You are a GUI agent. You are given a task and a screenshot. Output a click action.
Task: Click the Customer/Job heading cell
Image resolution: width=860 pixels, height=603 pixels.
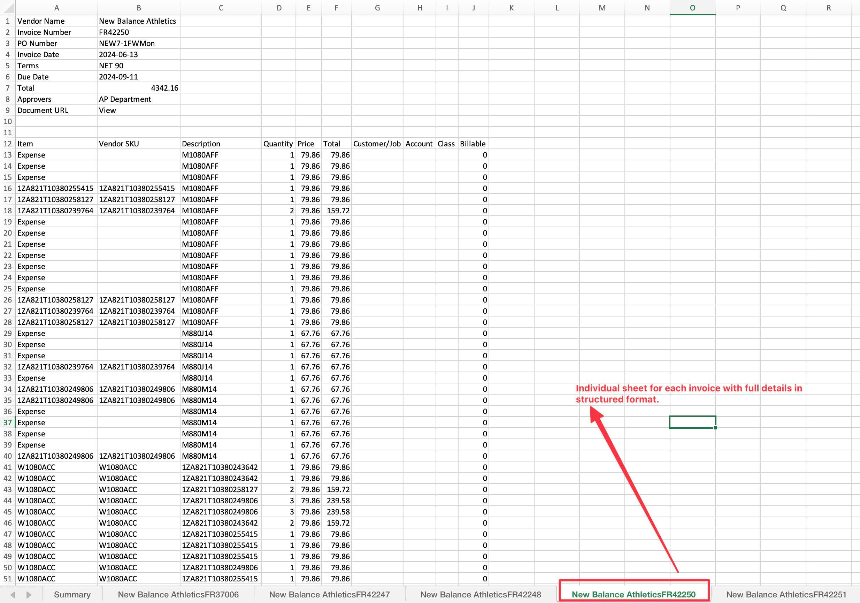(x=378, y=144)
